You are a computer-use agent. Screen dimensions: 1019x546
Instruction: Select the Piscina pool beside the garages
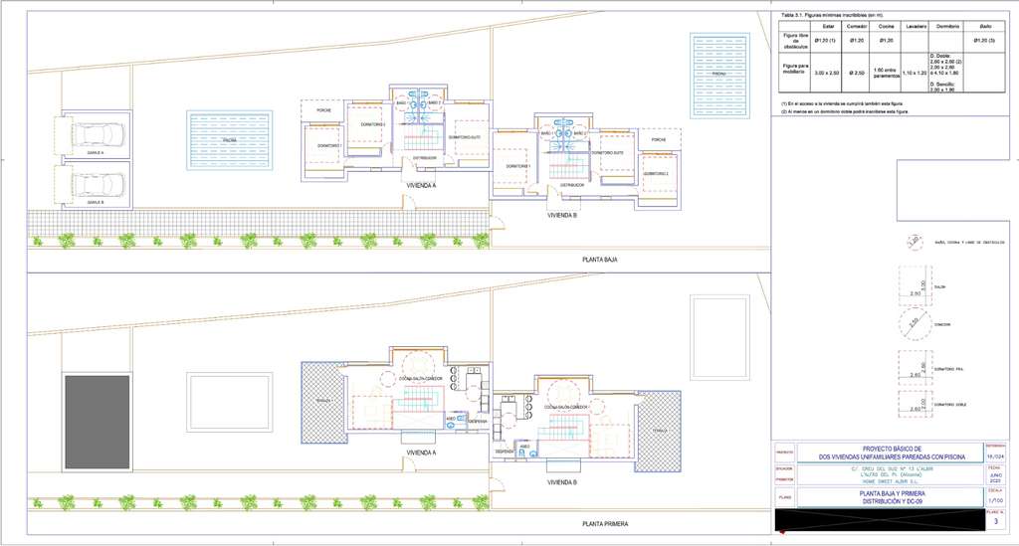point(229,141)
